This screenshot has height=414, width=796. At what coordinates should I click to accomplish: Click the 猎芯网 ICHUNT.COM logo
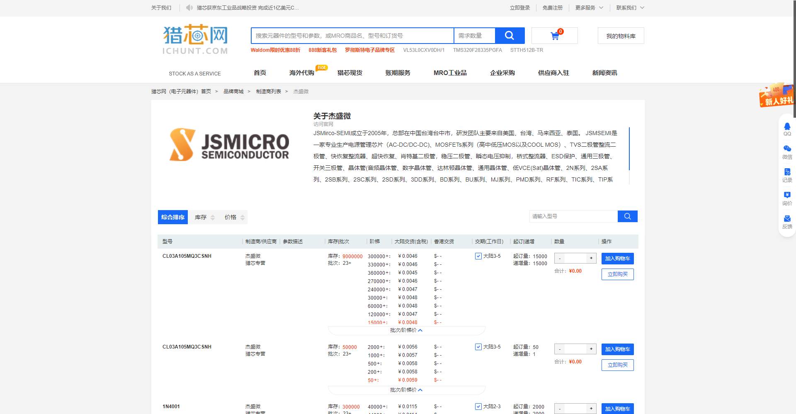click(x=195, y=39)
